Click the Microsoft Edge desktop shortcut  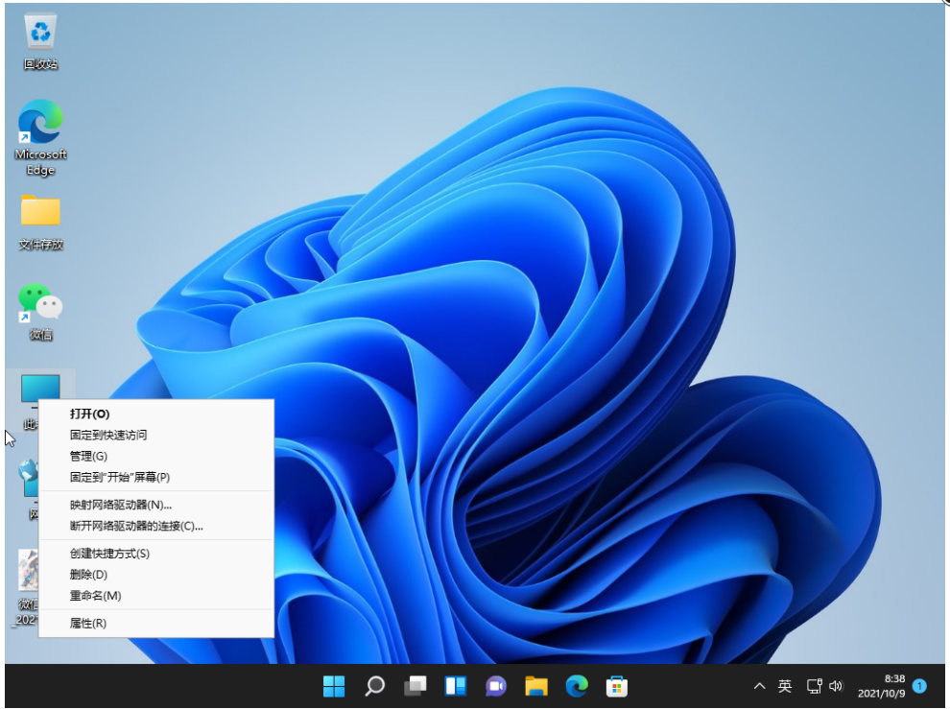click(40, 123)
